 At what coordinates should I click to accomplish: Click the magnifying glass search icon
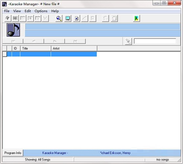point(59,18)
